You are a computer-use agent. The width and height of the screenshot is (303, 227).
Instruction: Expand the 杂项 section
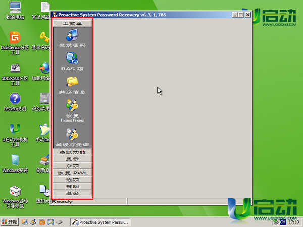click(72, 166)
